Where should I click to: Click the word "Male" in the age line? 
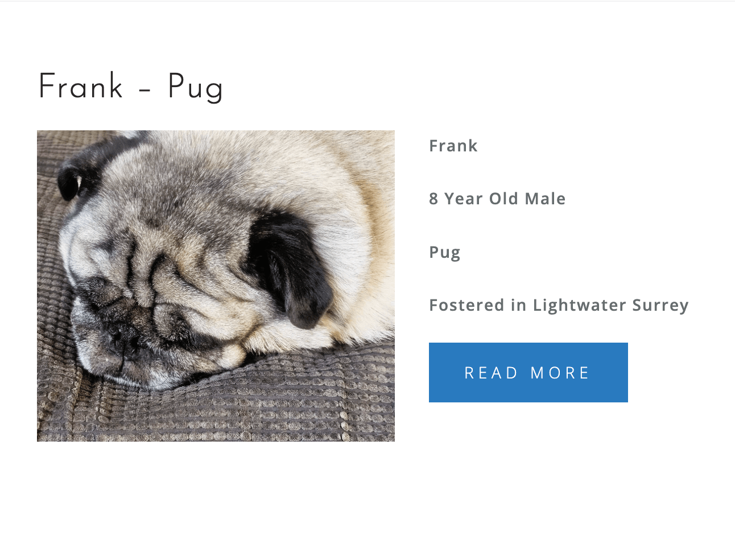[545, 199]
